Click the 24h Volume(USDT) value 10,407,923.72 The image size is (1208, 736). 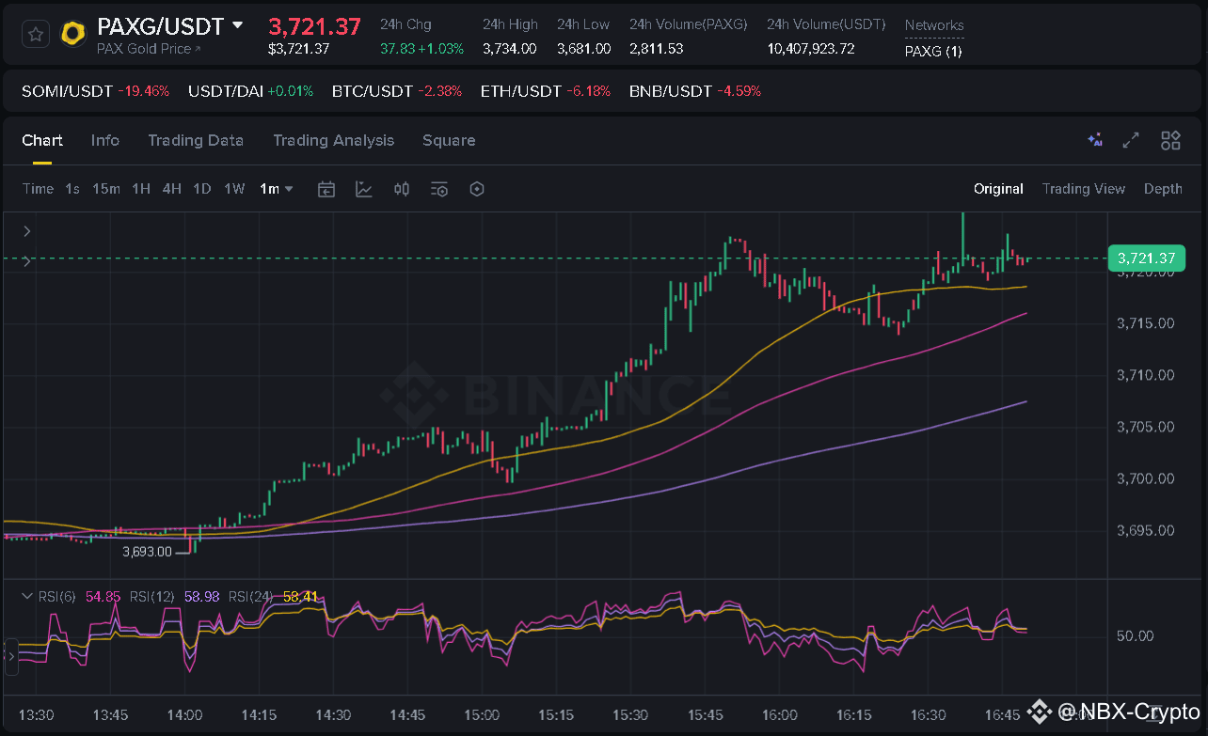tap(811, 49)
